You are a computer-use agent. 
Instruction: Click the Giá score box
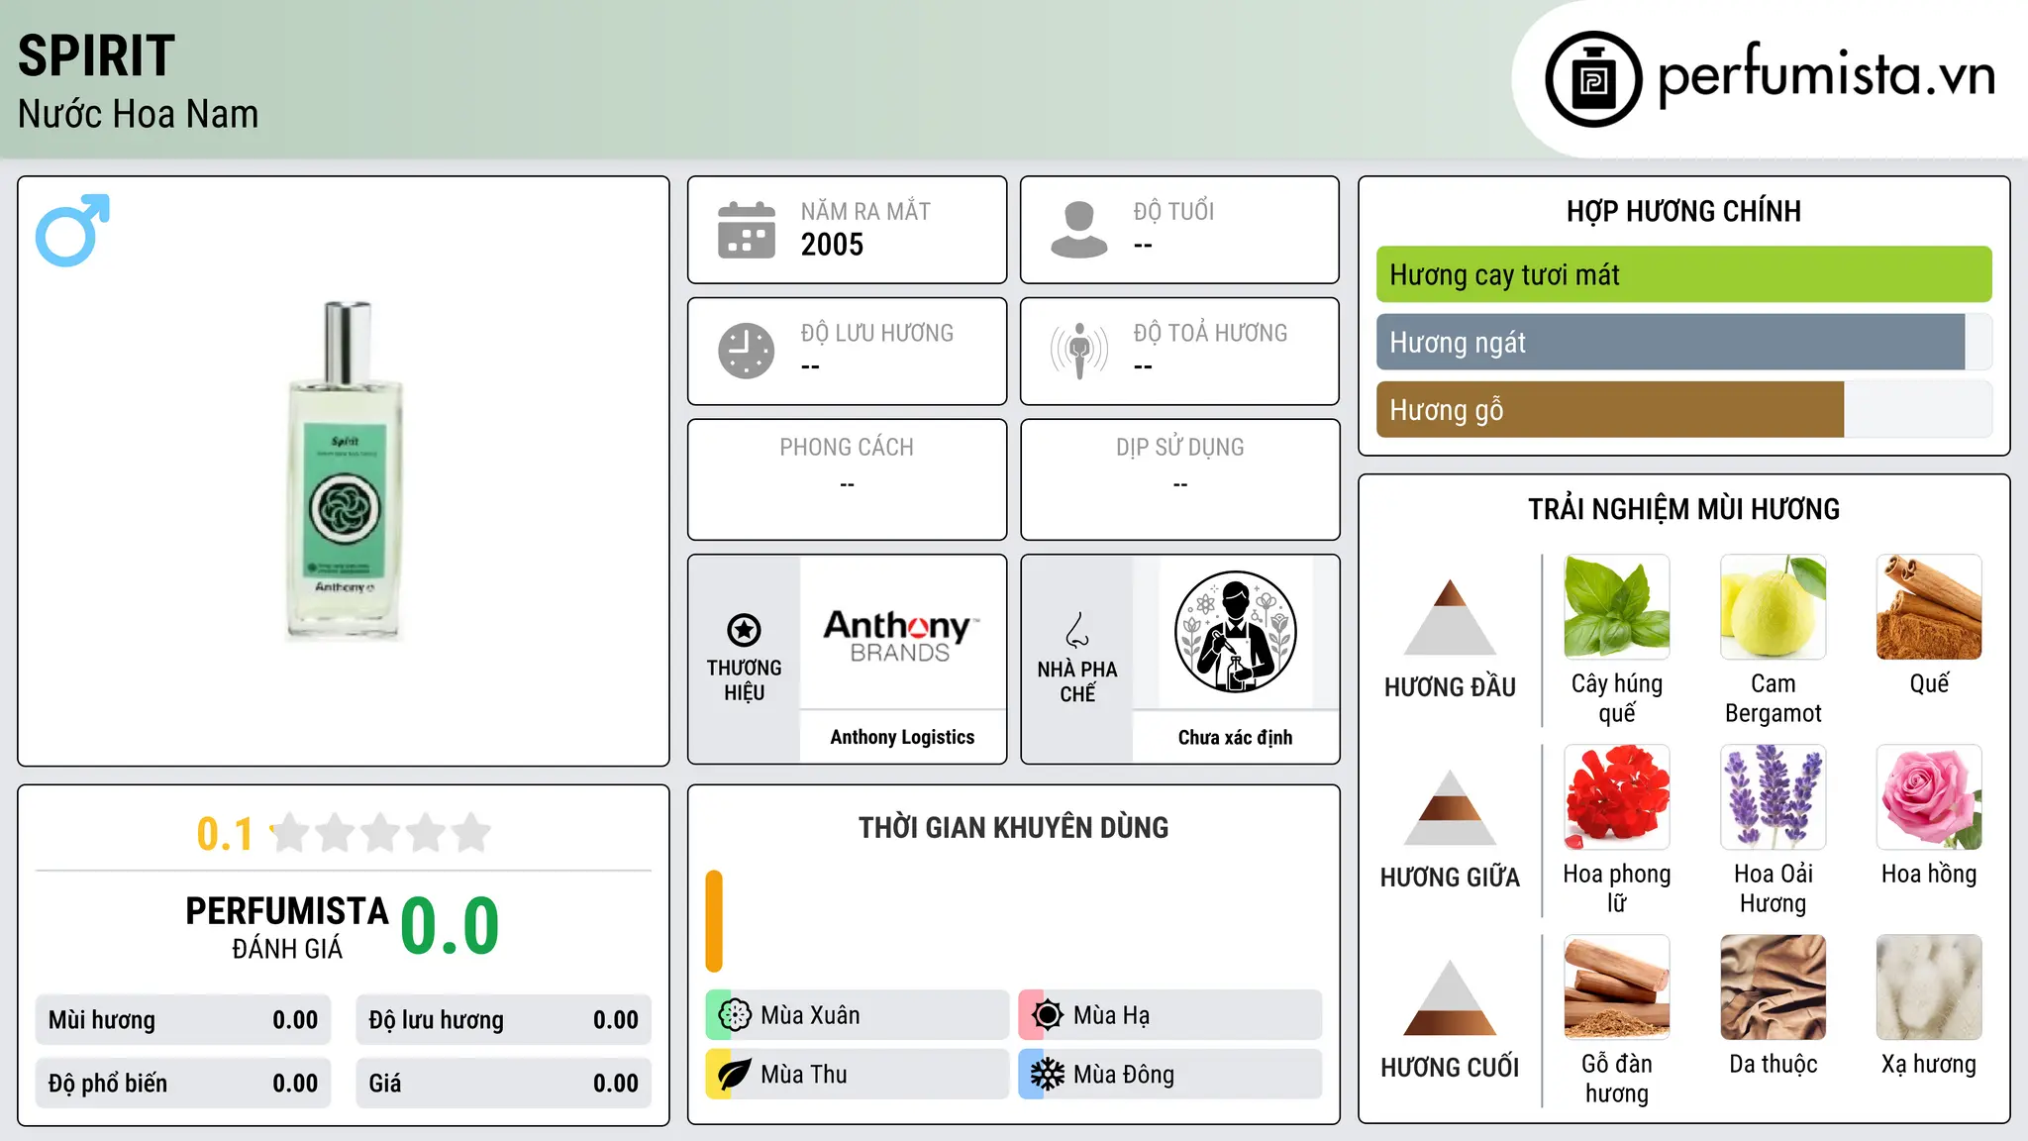pos(503,1084)
